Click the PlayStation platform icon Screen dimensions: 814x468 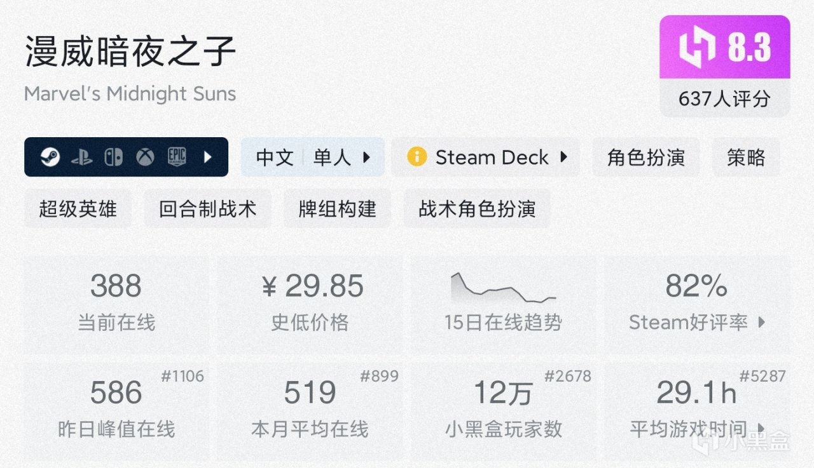click(81, 157)
